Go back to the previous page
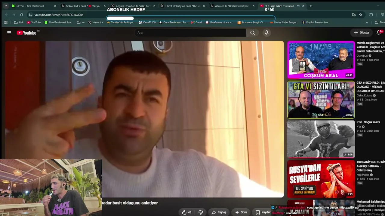The width and height of the screenshot is (385, 216). pyautogui.click(x=7, y=15)
